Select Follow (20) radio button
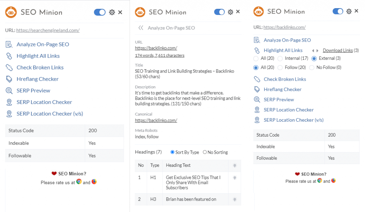The width and height of the screenshot is (365, 212). (280, 68)
